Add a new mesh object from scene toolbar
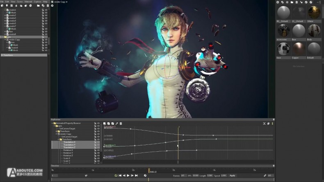The width and height of the screenshot is (324, 182). pos(2,6)
